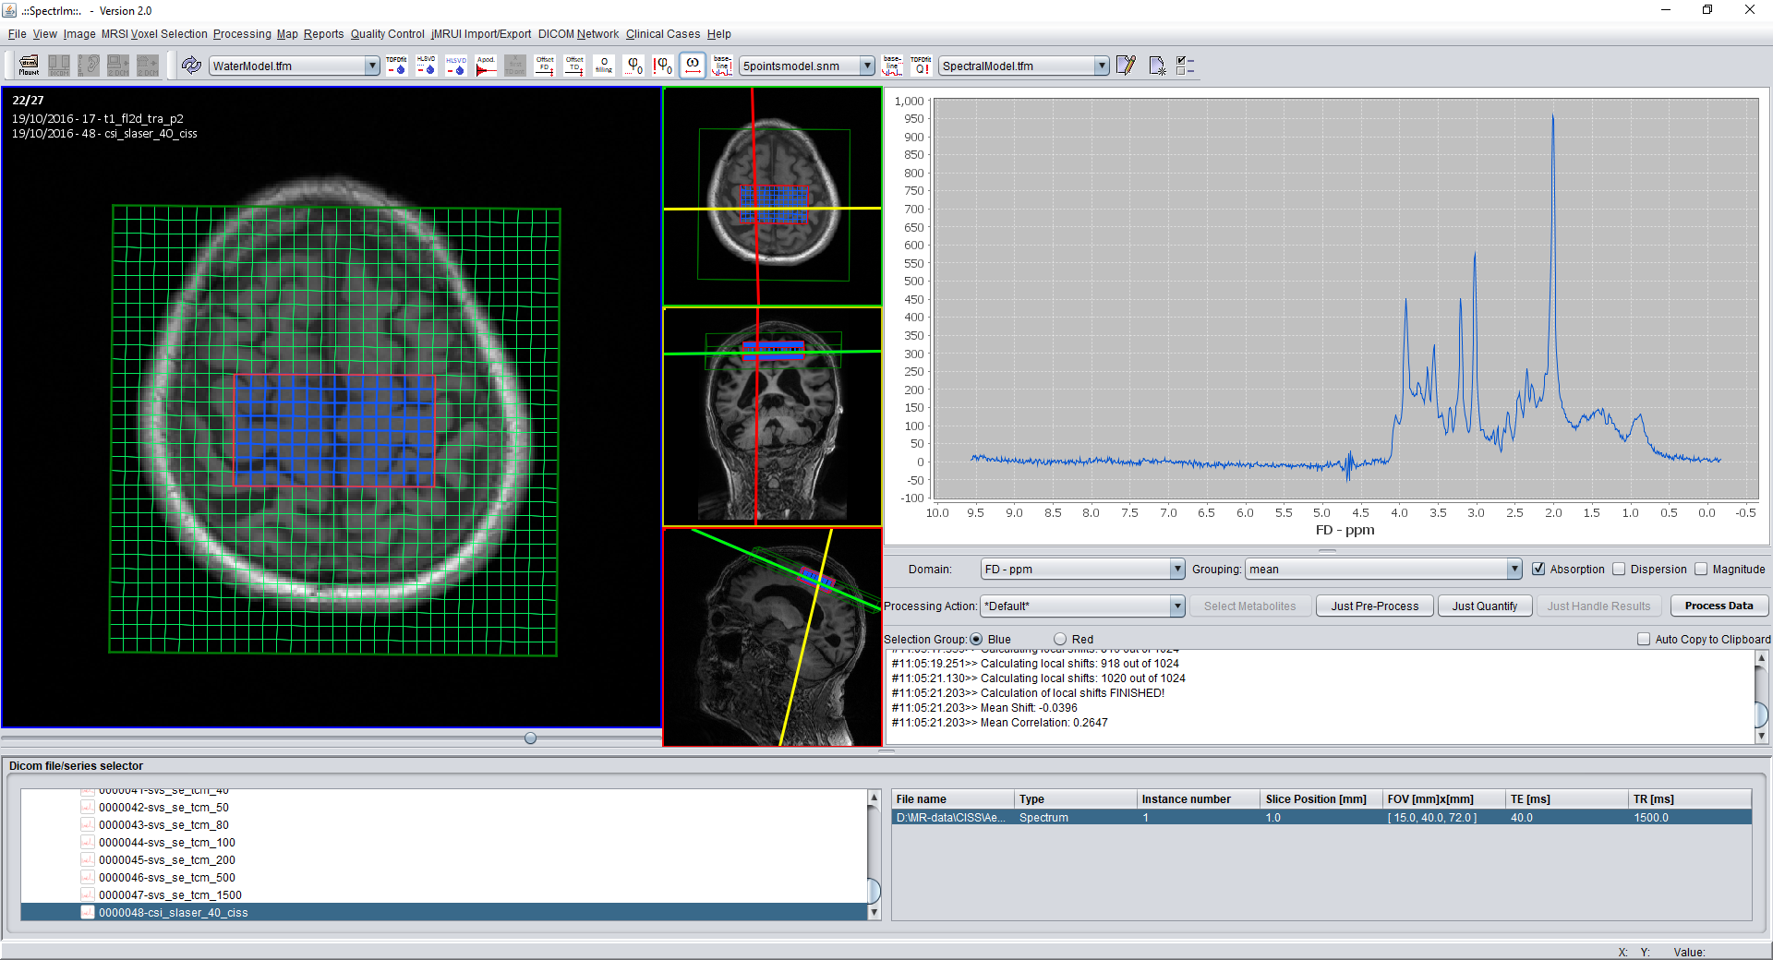The image size is (1773, 960).
Task: Click the Just Quantify button
Action: click(x=1484, y=606)
